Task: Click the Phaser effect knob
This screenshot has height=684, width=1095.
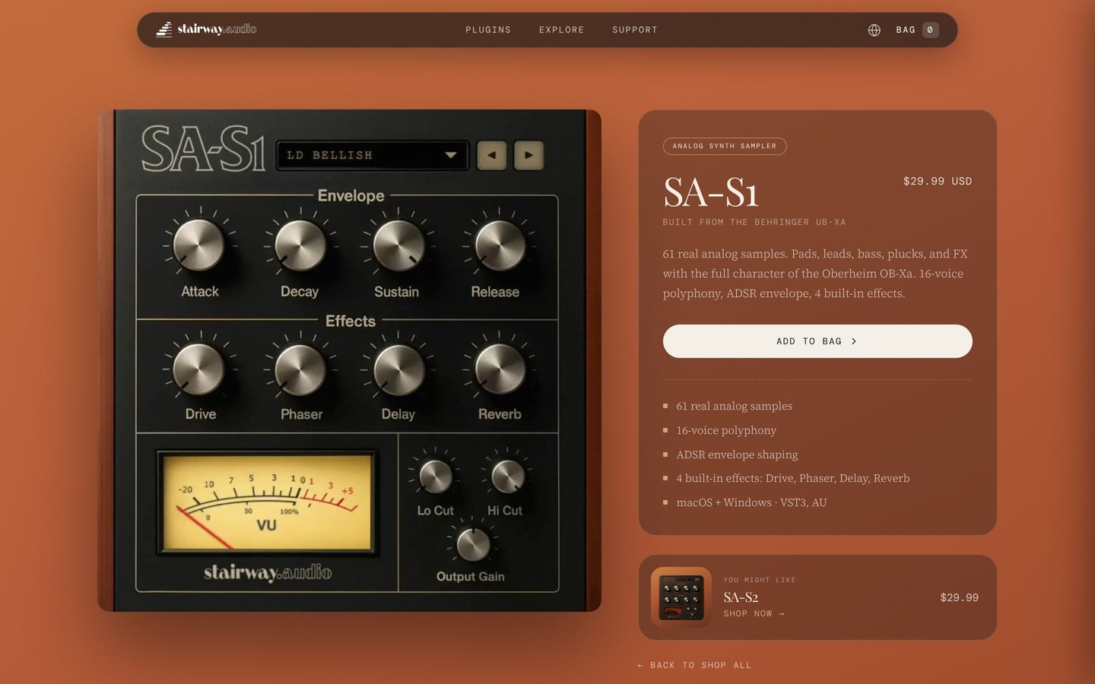Action: tap(300, 369)
